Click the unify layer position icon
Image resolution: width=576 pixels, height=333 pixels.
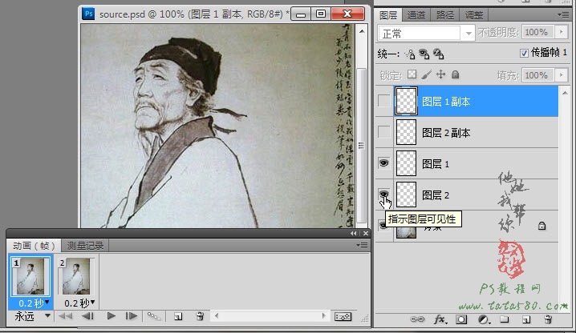click(410, 54)
